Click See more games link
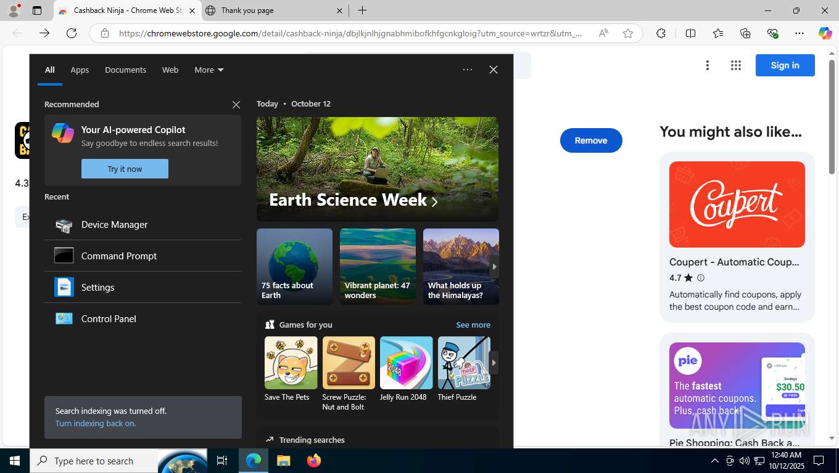 tap(473, 325)
